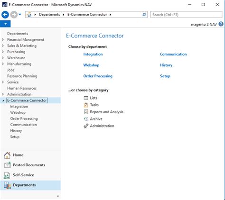Open the Integration department link
225x200 pixels.
[93, 54]
